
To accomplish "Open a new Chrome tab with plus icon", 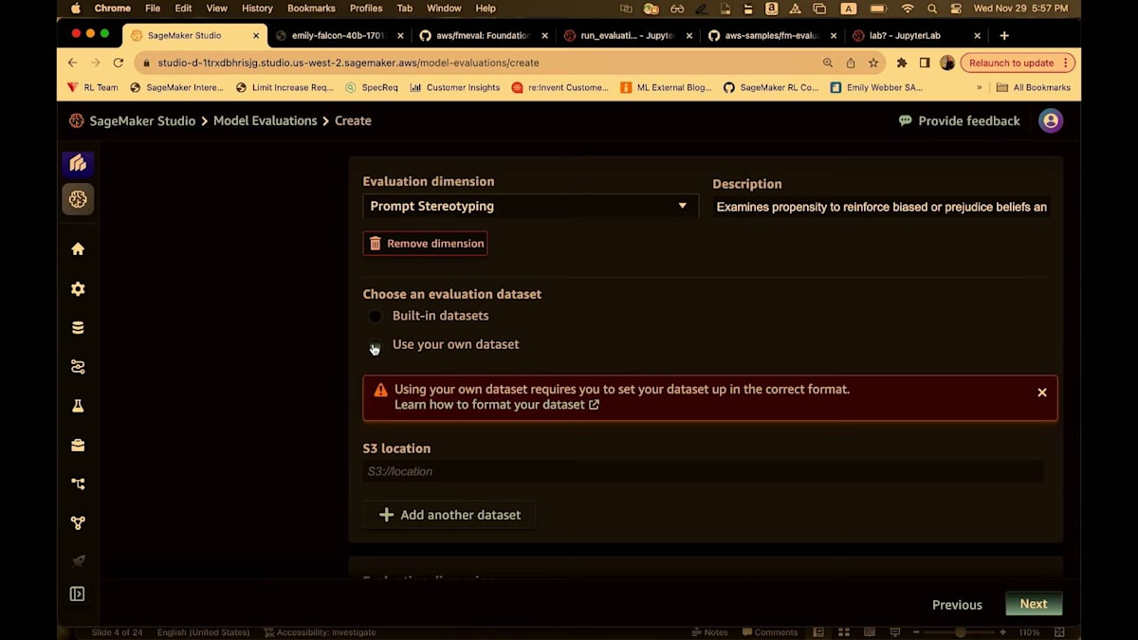I will point(1004,36).
